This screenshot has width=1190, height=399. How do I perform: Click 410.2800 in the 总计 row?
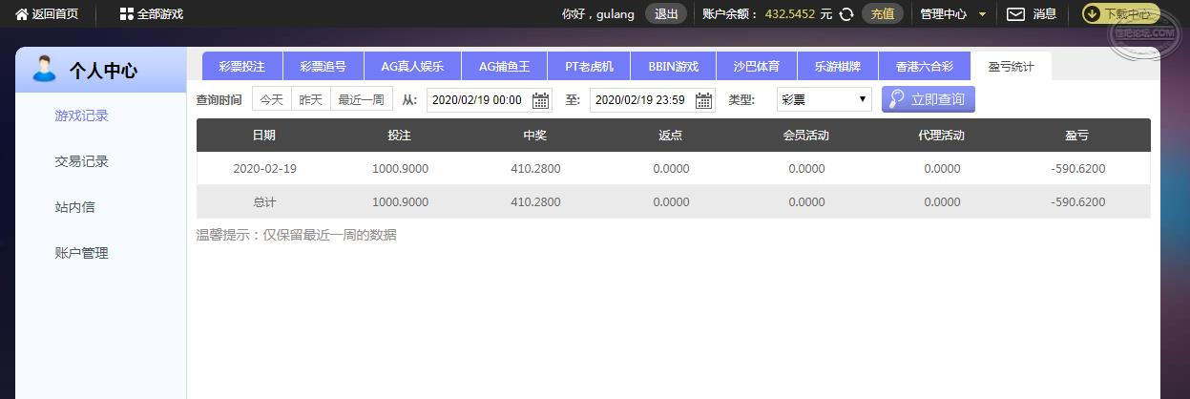pyautogui.click(x=535, y=202)
